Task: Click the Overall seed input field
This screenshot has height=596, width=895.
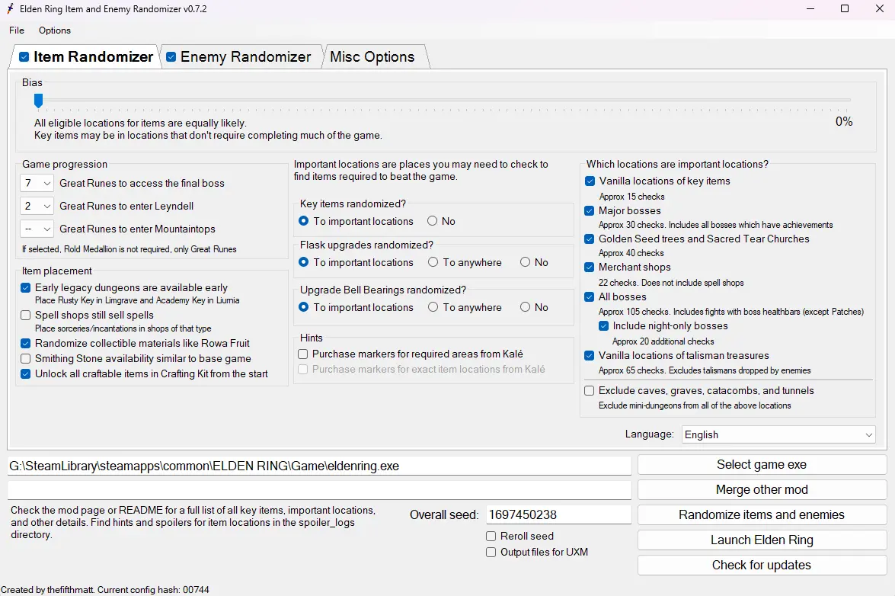Action: click(558, 515)
